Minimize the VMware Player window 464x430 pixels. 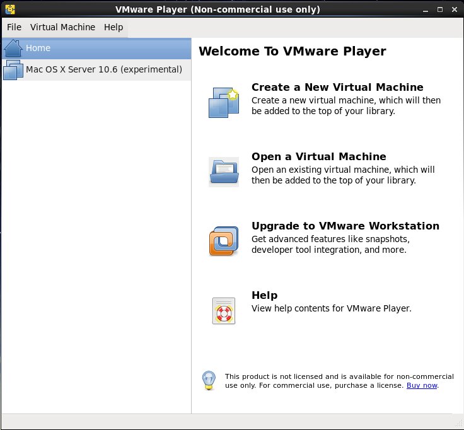tap(426, 9)
